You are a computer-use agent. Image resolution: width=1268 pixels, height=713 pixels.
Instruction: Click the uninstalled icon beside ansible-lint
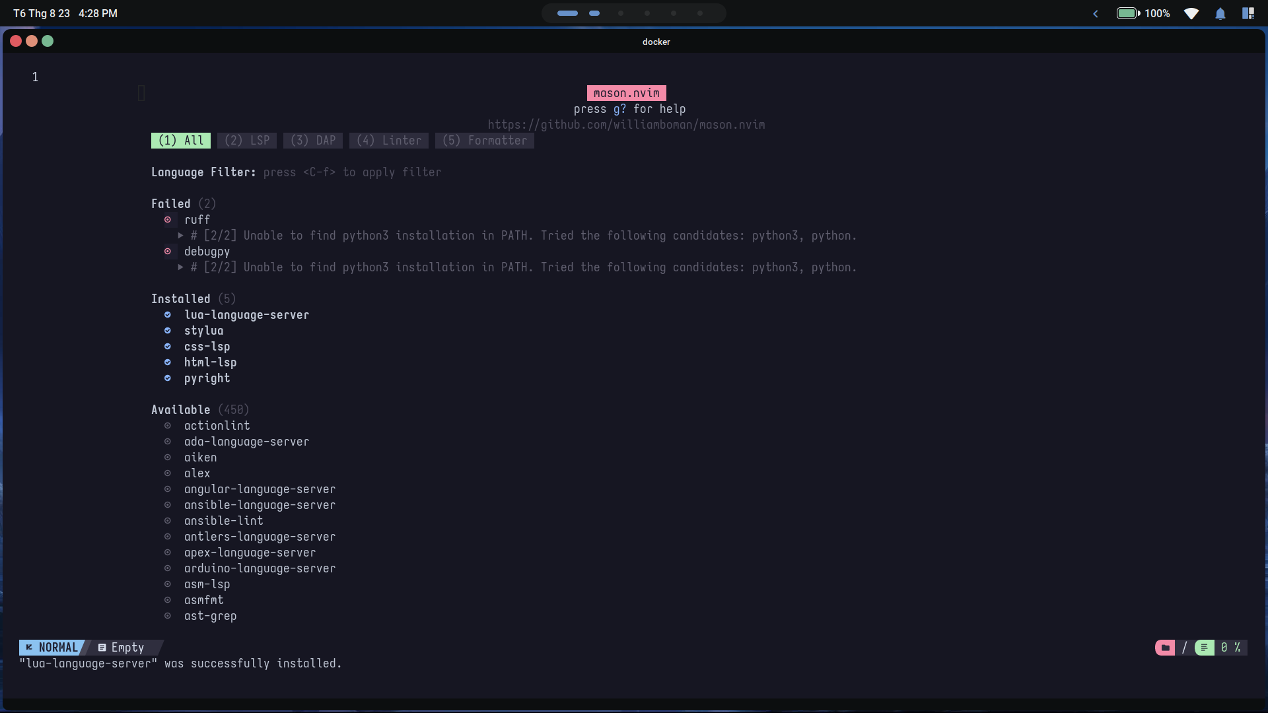tap(168, 521)
